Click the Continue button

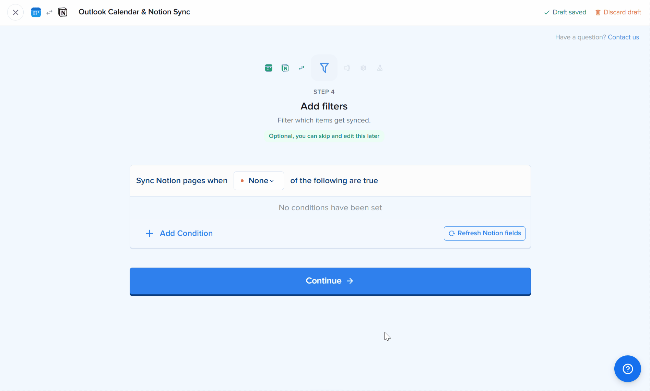330,281
